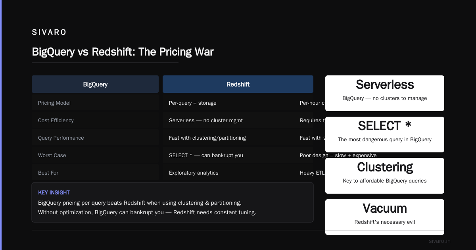
Task: Click the Per-query + storage cell
Action: tap(193, 103)
